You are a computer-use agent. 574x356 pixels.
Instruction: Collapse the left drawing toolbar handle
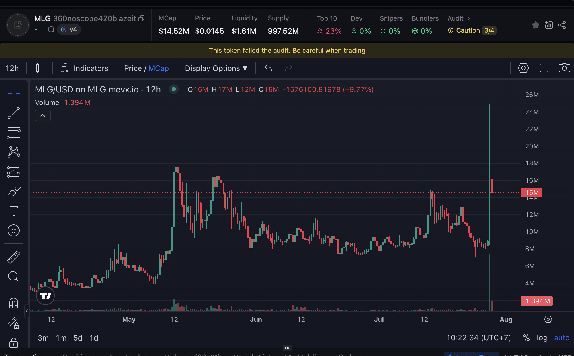point(27,311)
